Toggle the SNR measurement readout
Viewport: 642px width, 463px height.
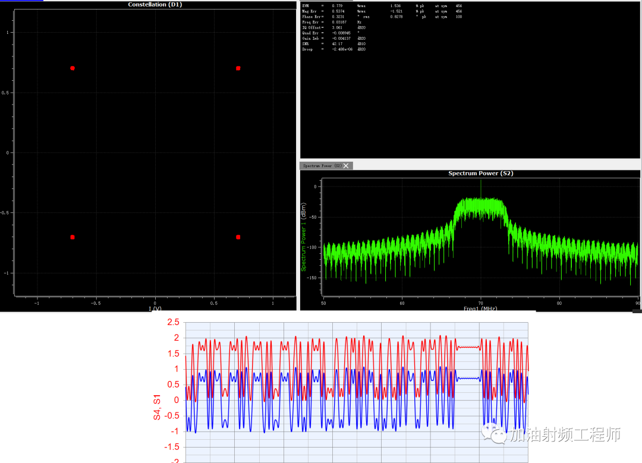tap(306, 43)
